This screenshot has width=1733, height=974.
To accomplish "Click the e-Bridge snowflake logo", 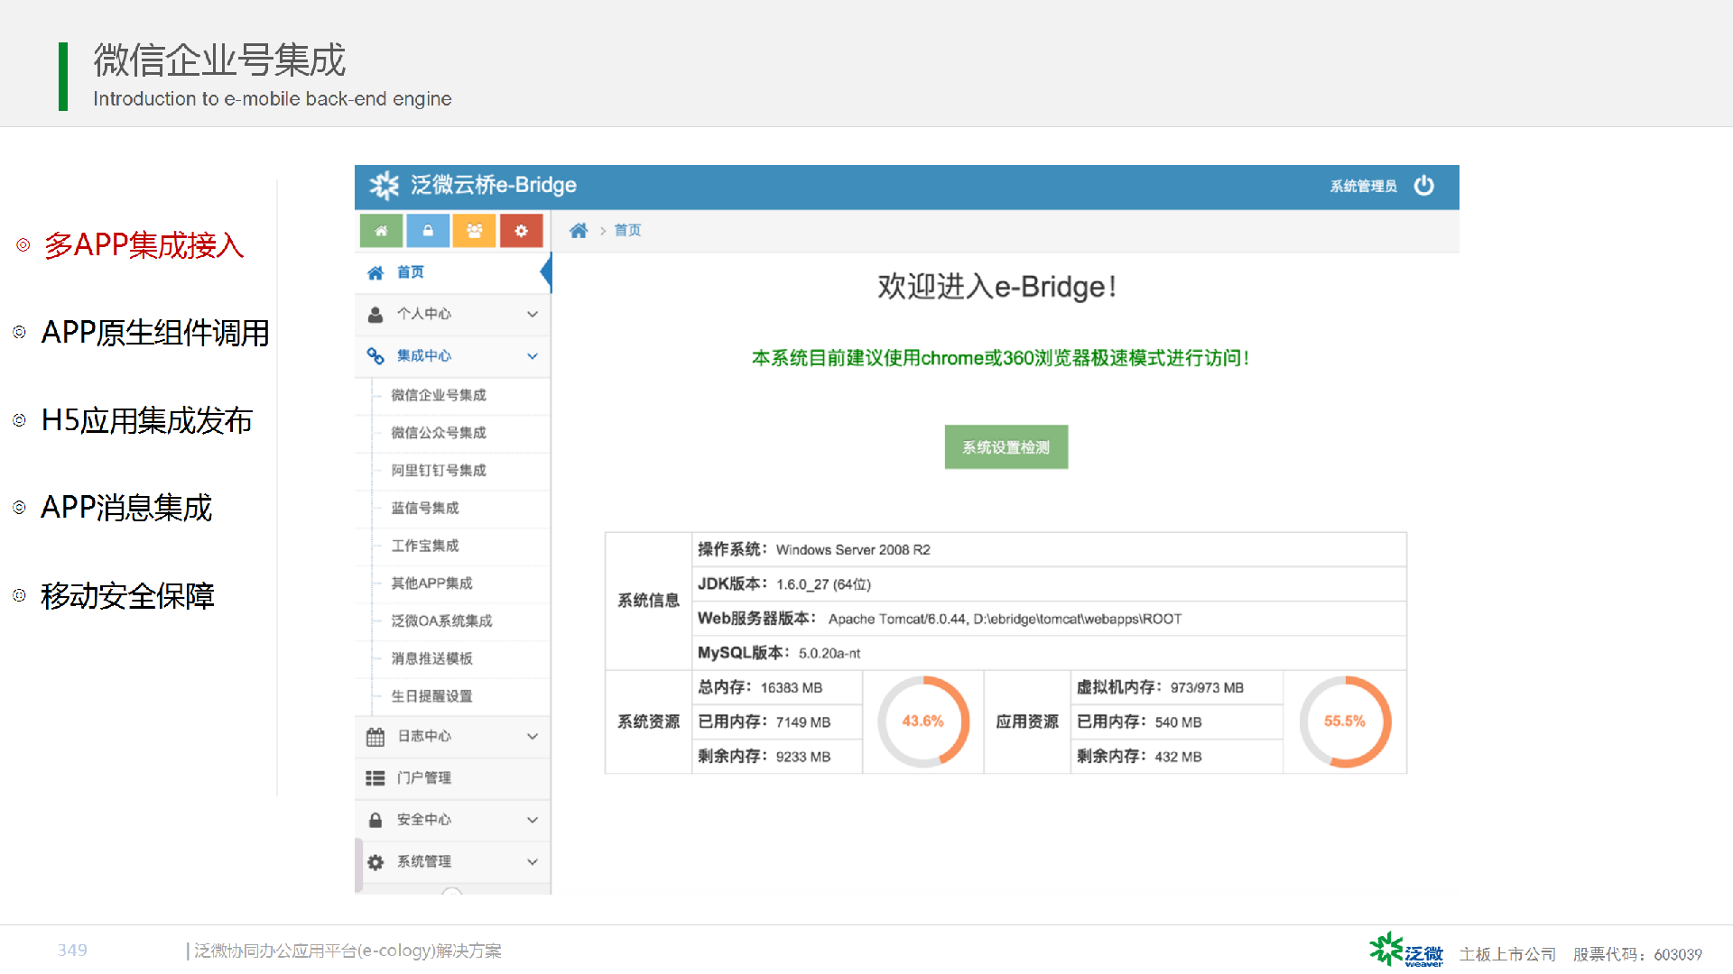I will (x=384, y=185).
